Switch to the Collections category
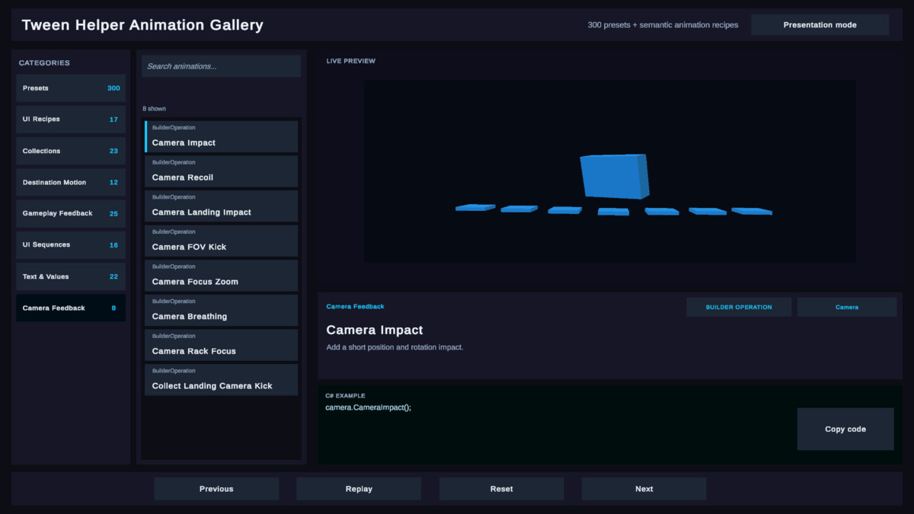The width and height of the screenshot is (914, 514). pos(71,151)
